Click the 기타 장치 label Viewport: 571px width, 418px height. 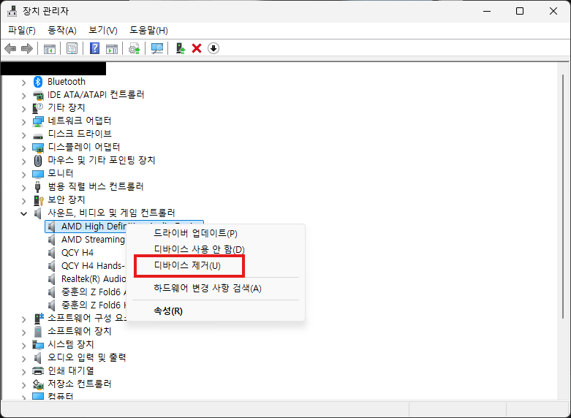tap(67, 107)
